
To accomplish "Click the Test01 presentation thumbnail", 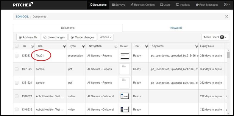I will click(125, 56).
